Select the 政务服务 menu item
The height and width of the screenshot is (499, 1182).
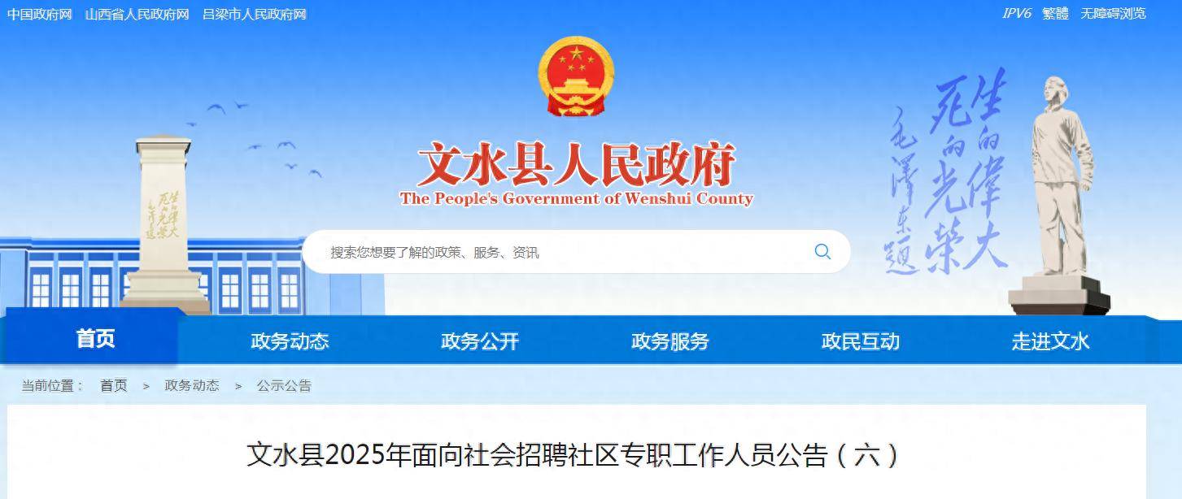tap(670, 341)
